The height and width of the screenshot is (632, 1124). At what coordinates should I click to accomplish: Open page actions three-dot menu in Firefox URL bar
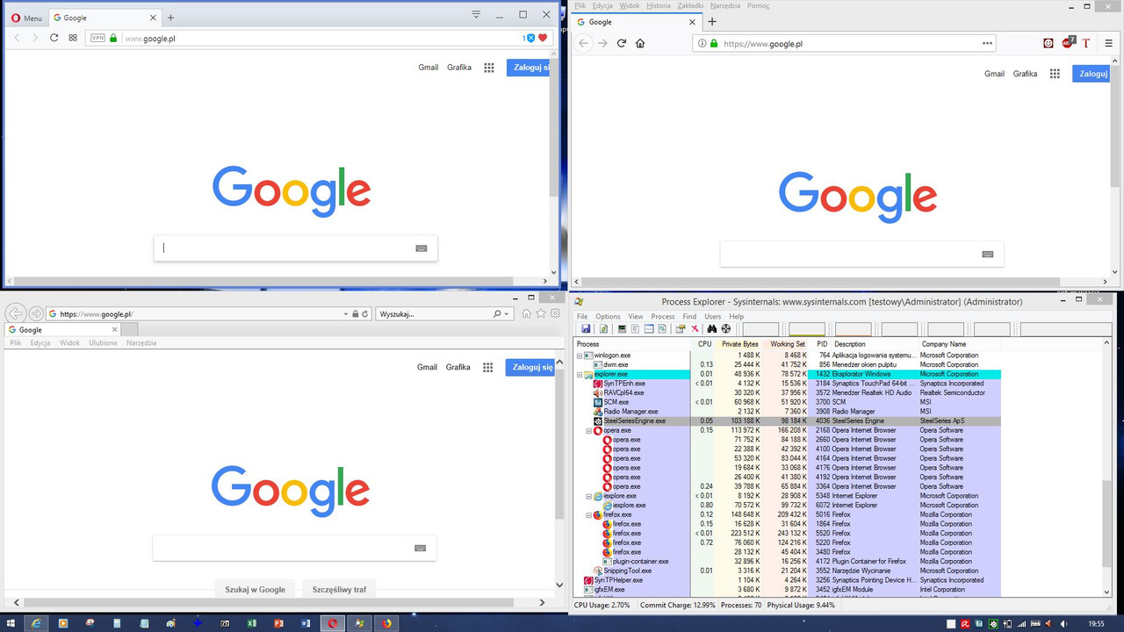coord(988,43)
